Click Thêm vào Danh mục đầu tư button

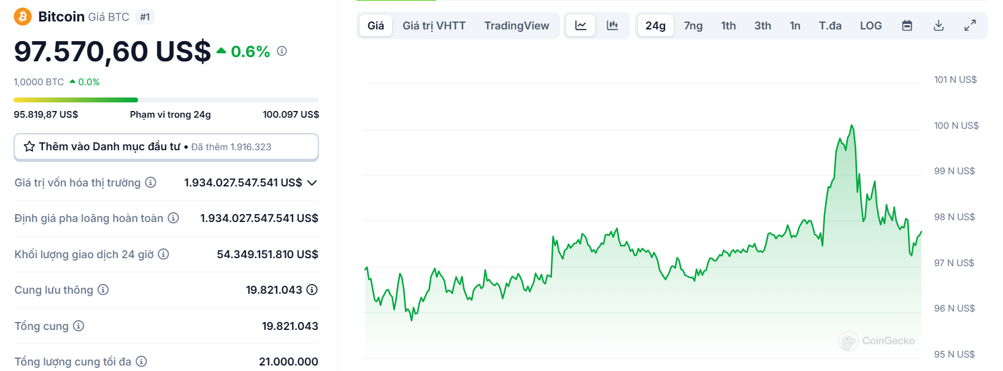tap(166, 147)
